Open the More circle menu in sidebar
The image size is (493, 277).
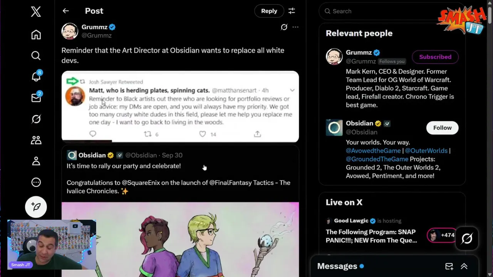point(36,182)
